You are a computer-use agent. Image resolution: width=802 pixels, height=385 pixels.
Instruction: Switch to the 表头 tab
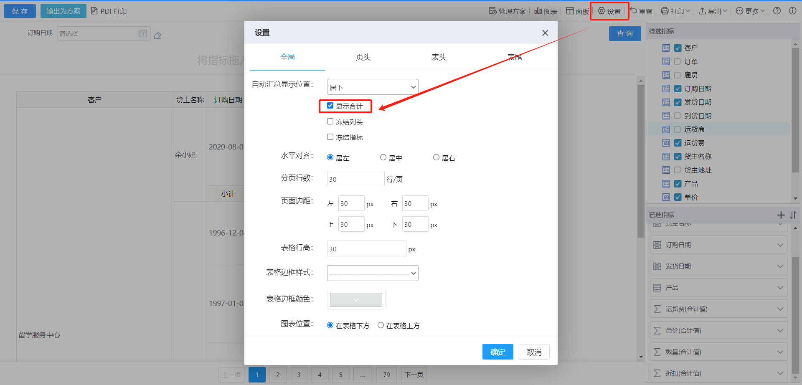pyautogui.click(x=439, y=57)
